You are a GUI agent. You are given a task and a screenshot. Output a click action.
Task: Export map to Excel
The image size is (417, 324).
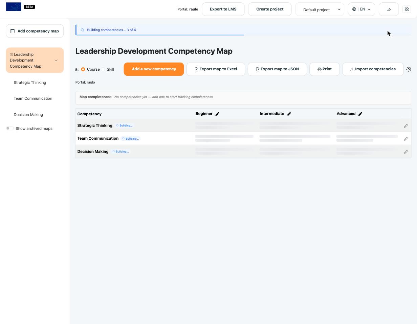point(216,69)
